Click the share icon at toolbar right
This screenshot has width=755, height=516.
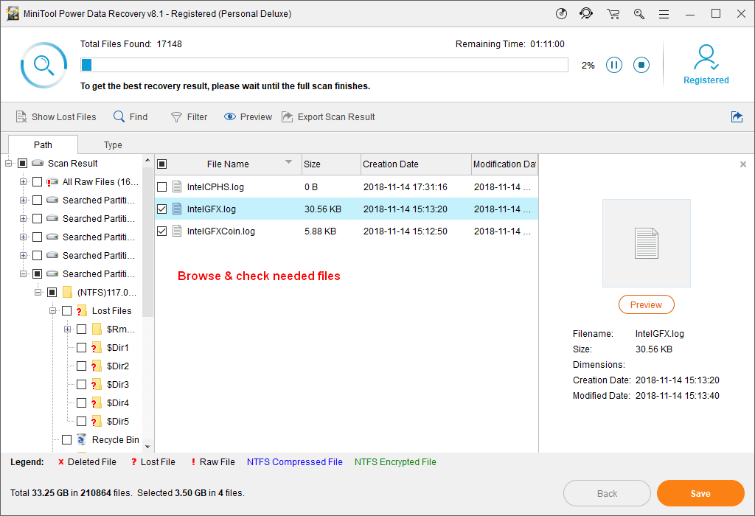click(737, 116)
